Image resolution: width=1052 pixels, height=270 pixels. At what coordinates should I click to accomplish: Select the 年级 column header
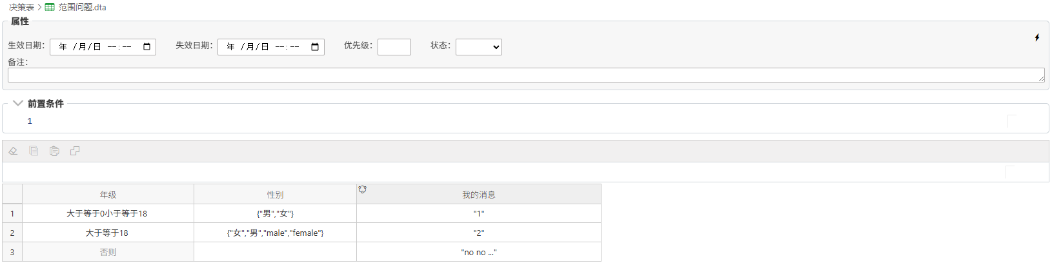tap(108, 195)
